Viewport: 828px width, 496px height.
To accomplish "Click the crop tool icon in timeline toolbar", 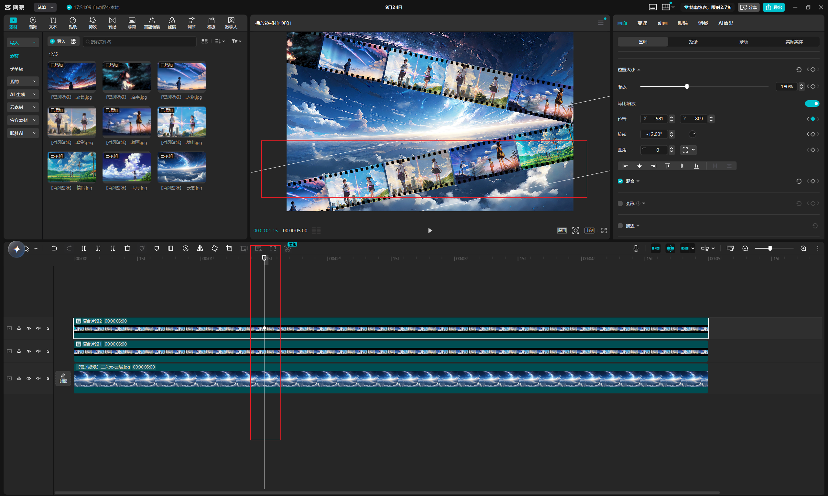I will coord(229,248).
